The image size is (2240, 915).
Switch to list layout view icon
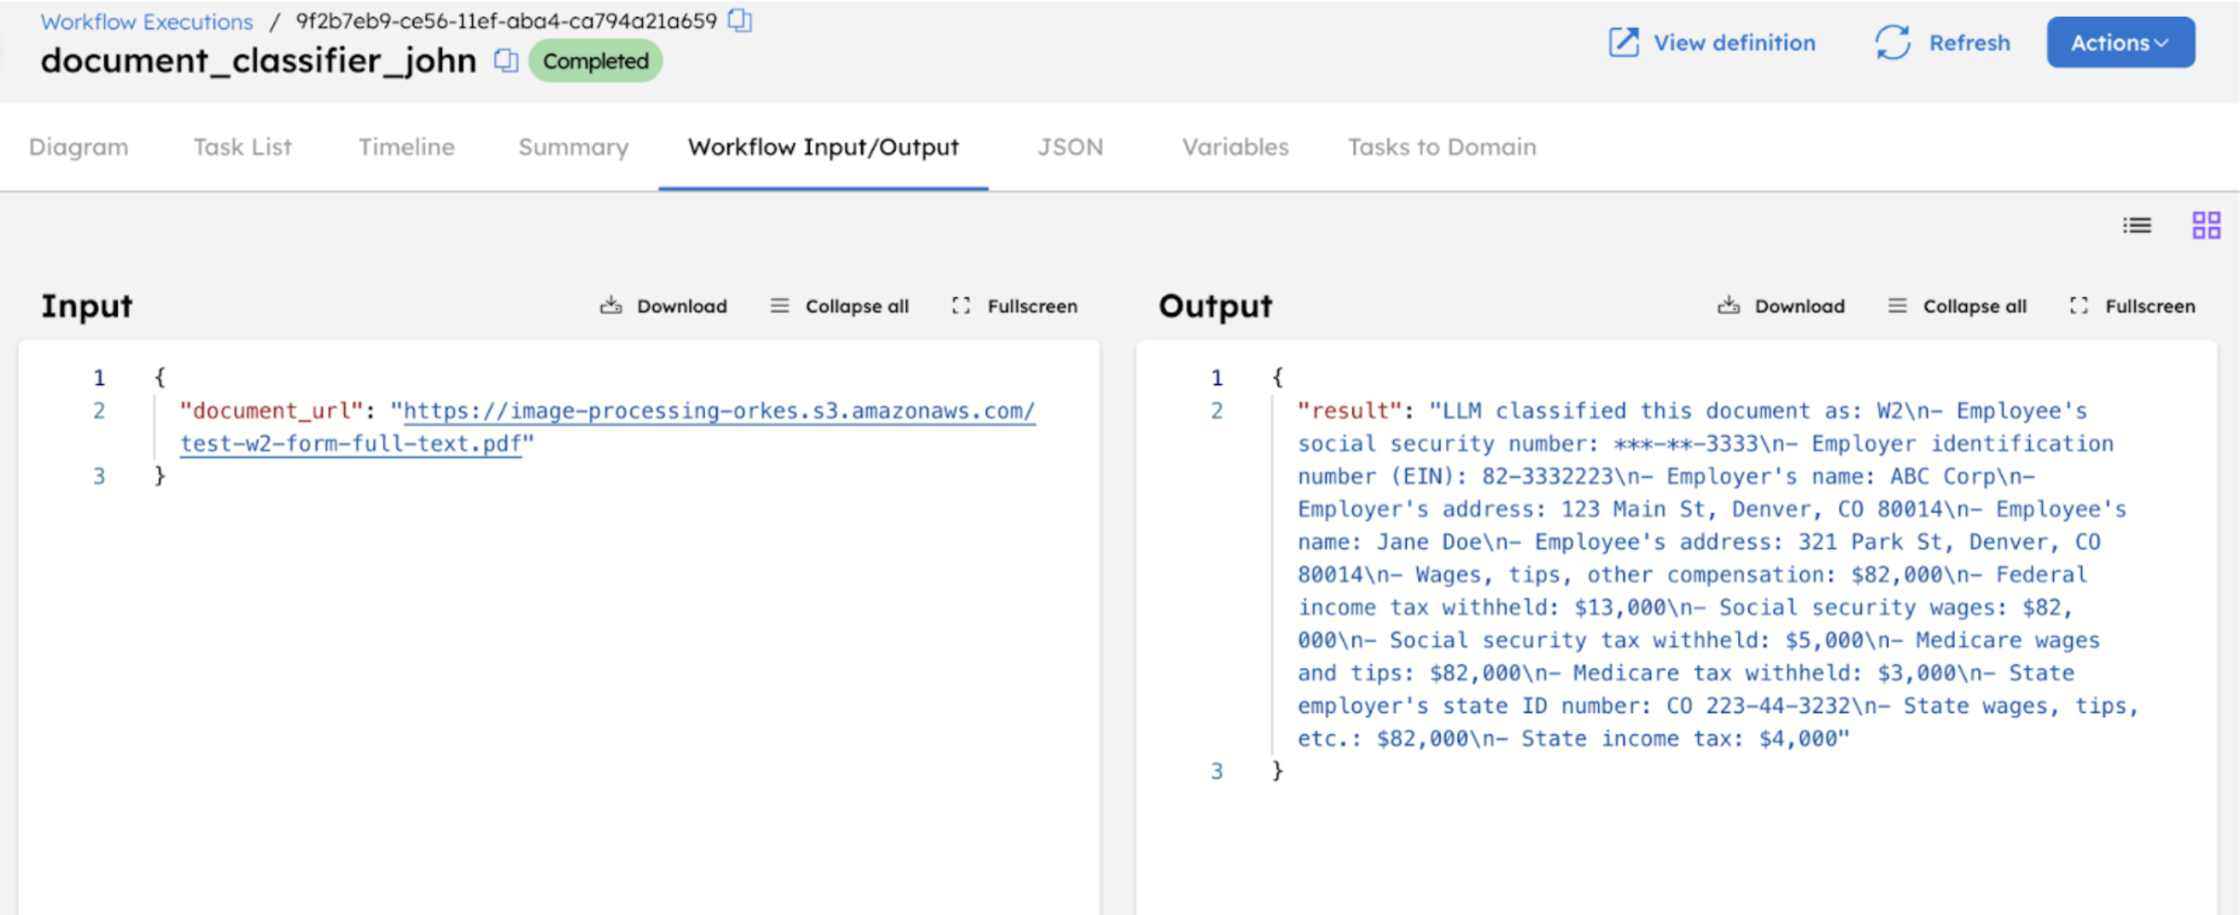click(2137, 225)
